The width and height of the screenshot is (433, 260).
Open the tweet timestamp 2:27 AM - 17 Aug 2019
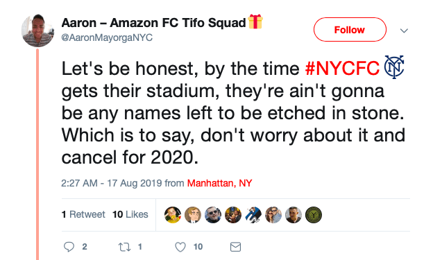tap(111, 183)
